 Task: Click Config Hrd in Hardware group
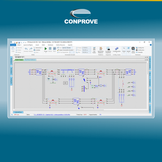[x=140, y=48]
